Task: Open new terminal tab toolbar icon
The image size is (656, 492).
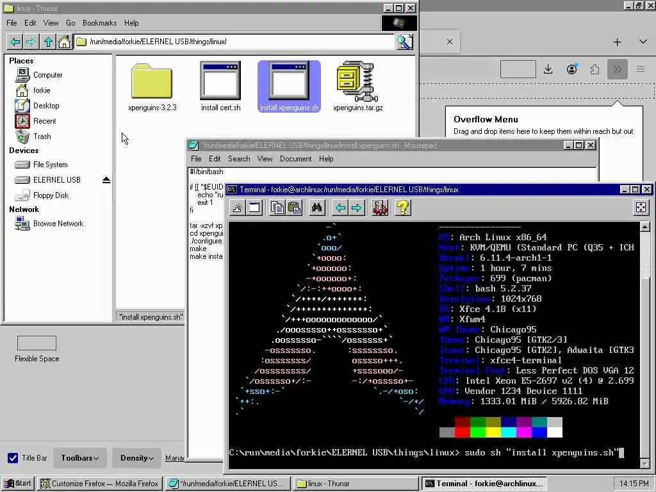Action: coord(237,208)
